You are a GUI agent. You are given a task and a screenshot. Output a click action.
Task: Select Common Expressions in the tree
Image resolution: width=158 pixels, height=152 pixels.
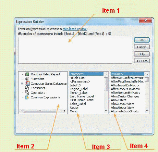coord(45,97)
